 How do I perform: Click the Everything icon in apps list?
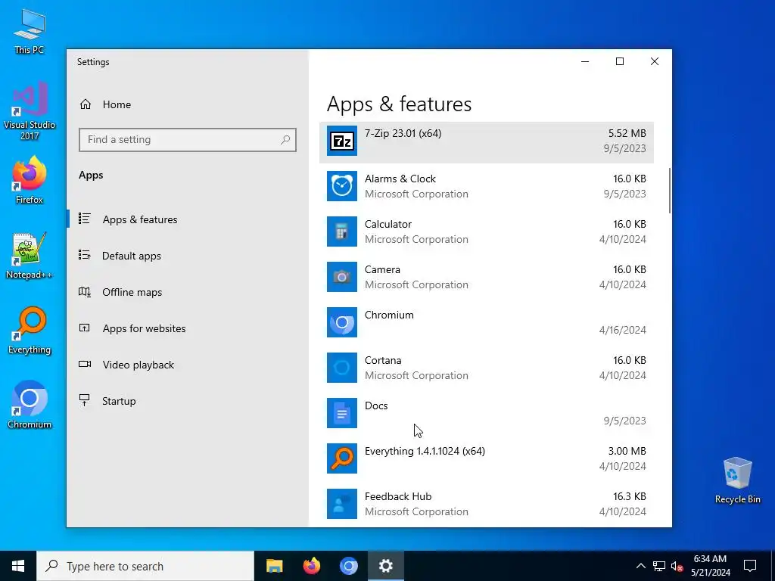click(341, 459)
